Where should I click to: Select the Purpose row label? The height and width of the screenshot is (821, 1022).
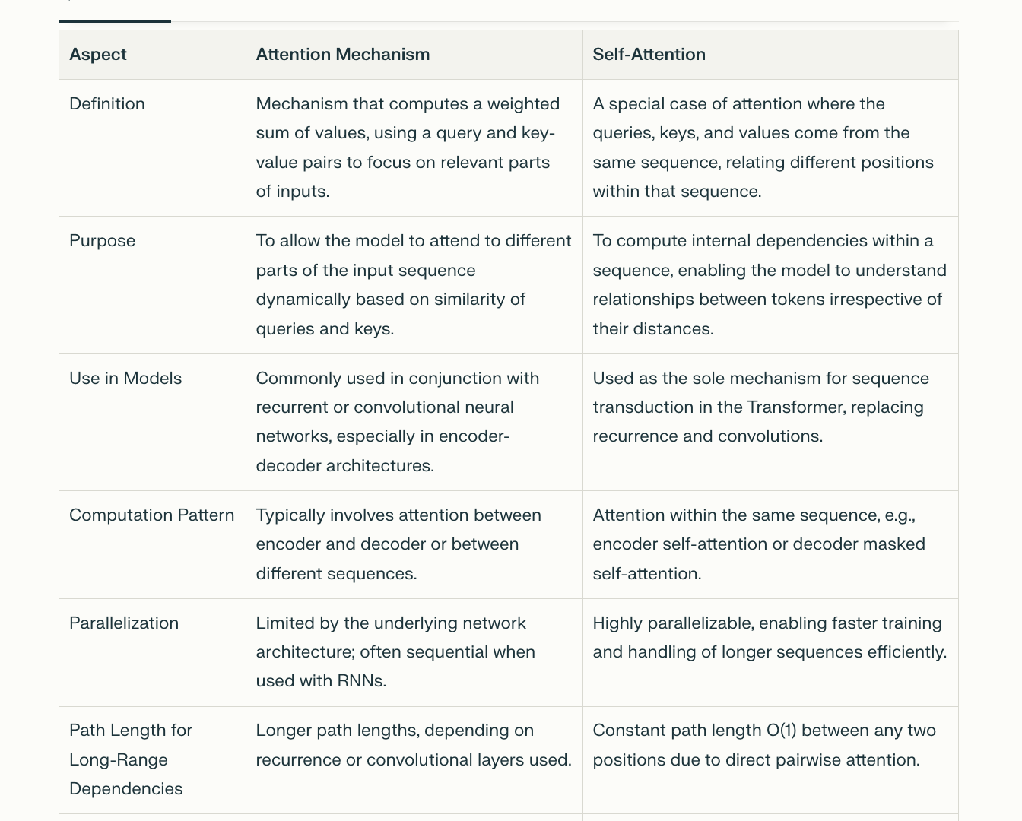(103, 241)
